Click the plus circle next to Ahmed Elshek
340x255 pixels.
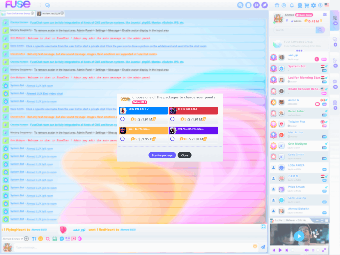(x=26, y=239)
